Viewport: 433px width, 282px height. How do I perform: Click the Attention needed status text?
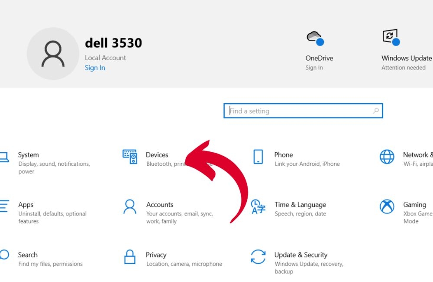click(x=404, y=68)
